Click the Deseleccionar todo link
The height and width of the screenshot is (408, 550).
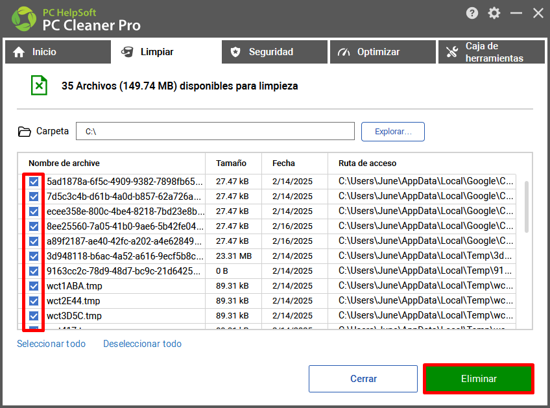(x=142, y=344)
